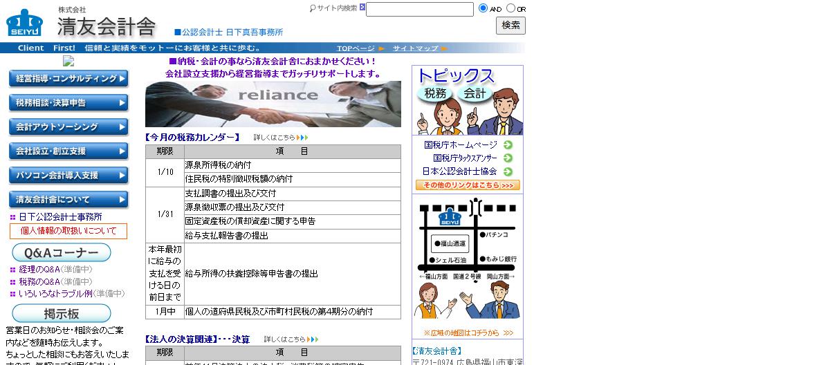Select the AND search radio button
This screenshot has height=365, width=819.
click(x=483, y=8)
